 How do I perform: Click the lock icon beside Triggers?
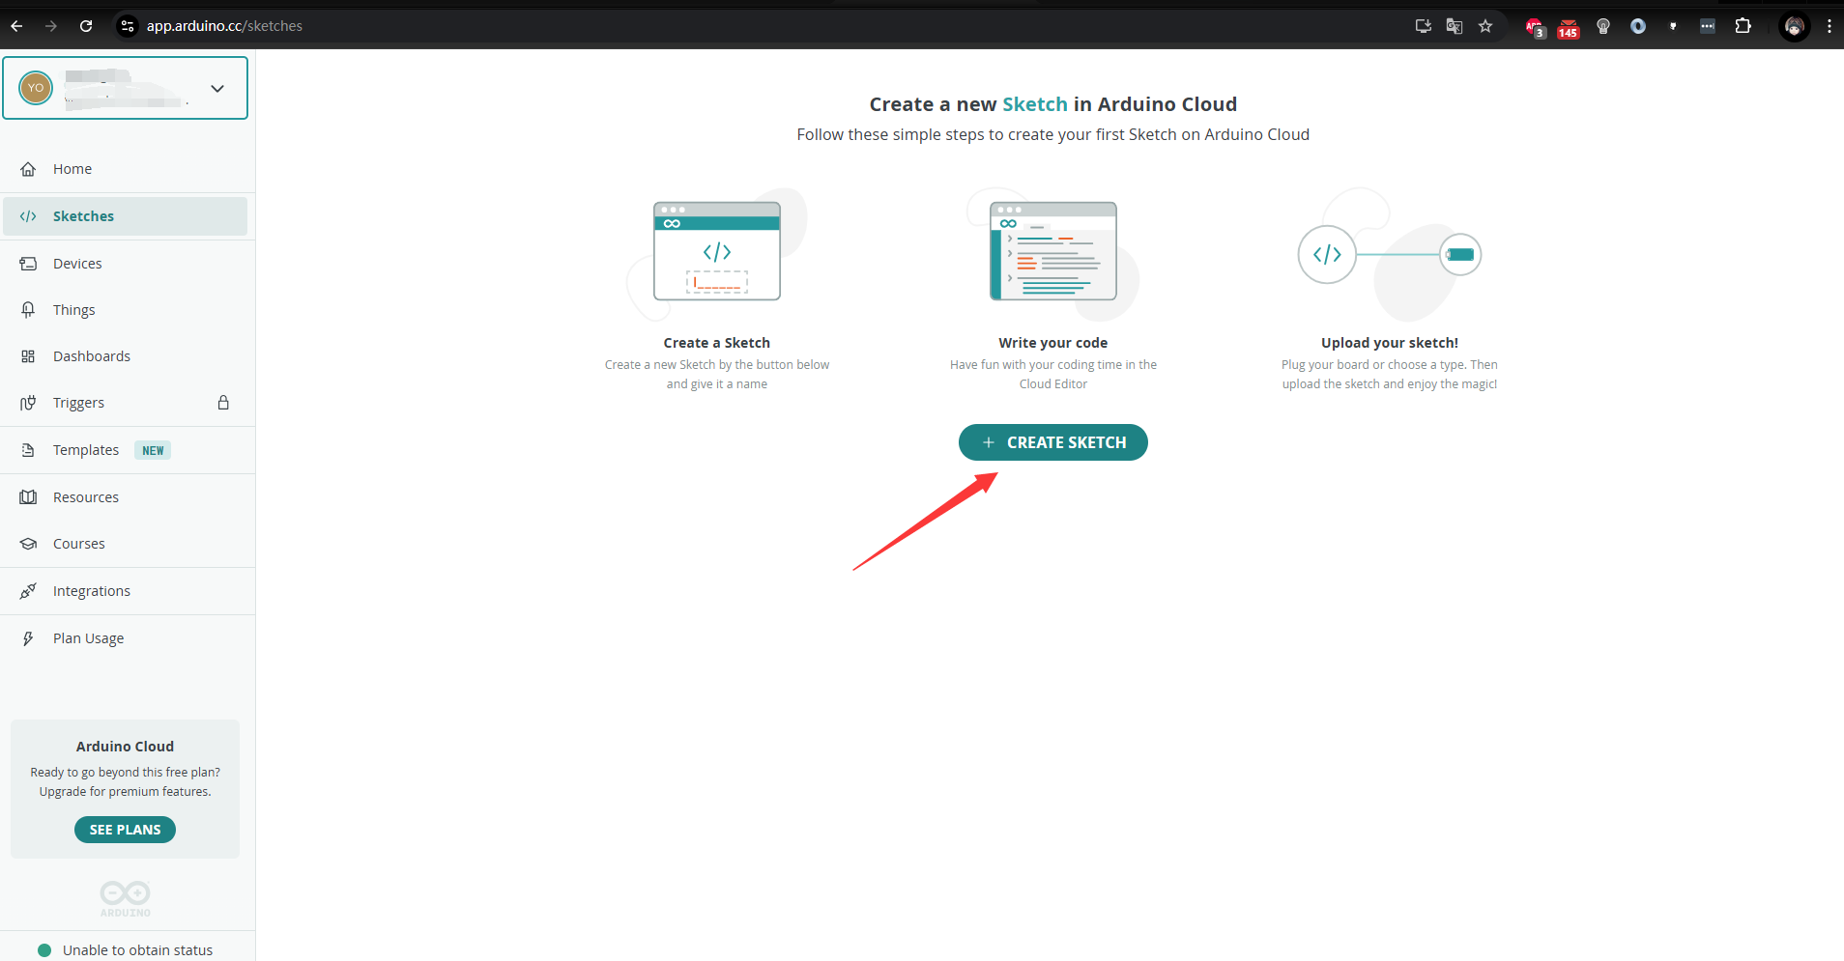[223, 403]
